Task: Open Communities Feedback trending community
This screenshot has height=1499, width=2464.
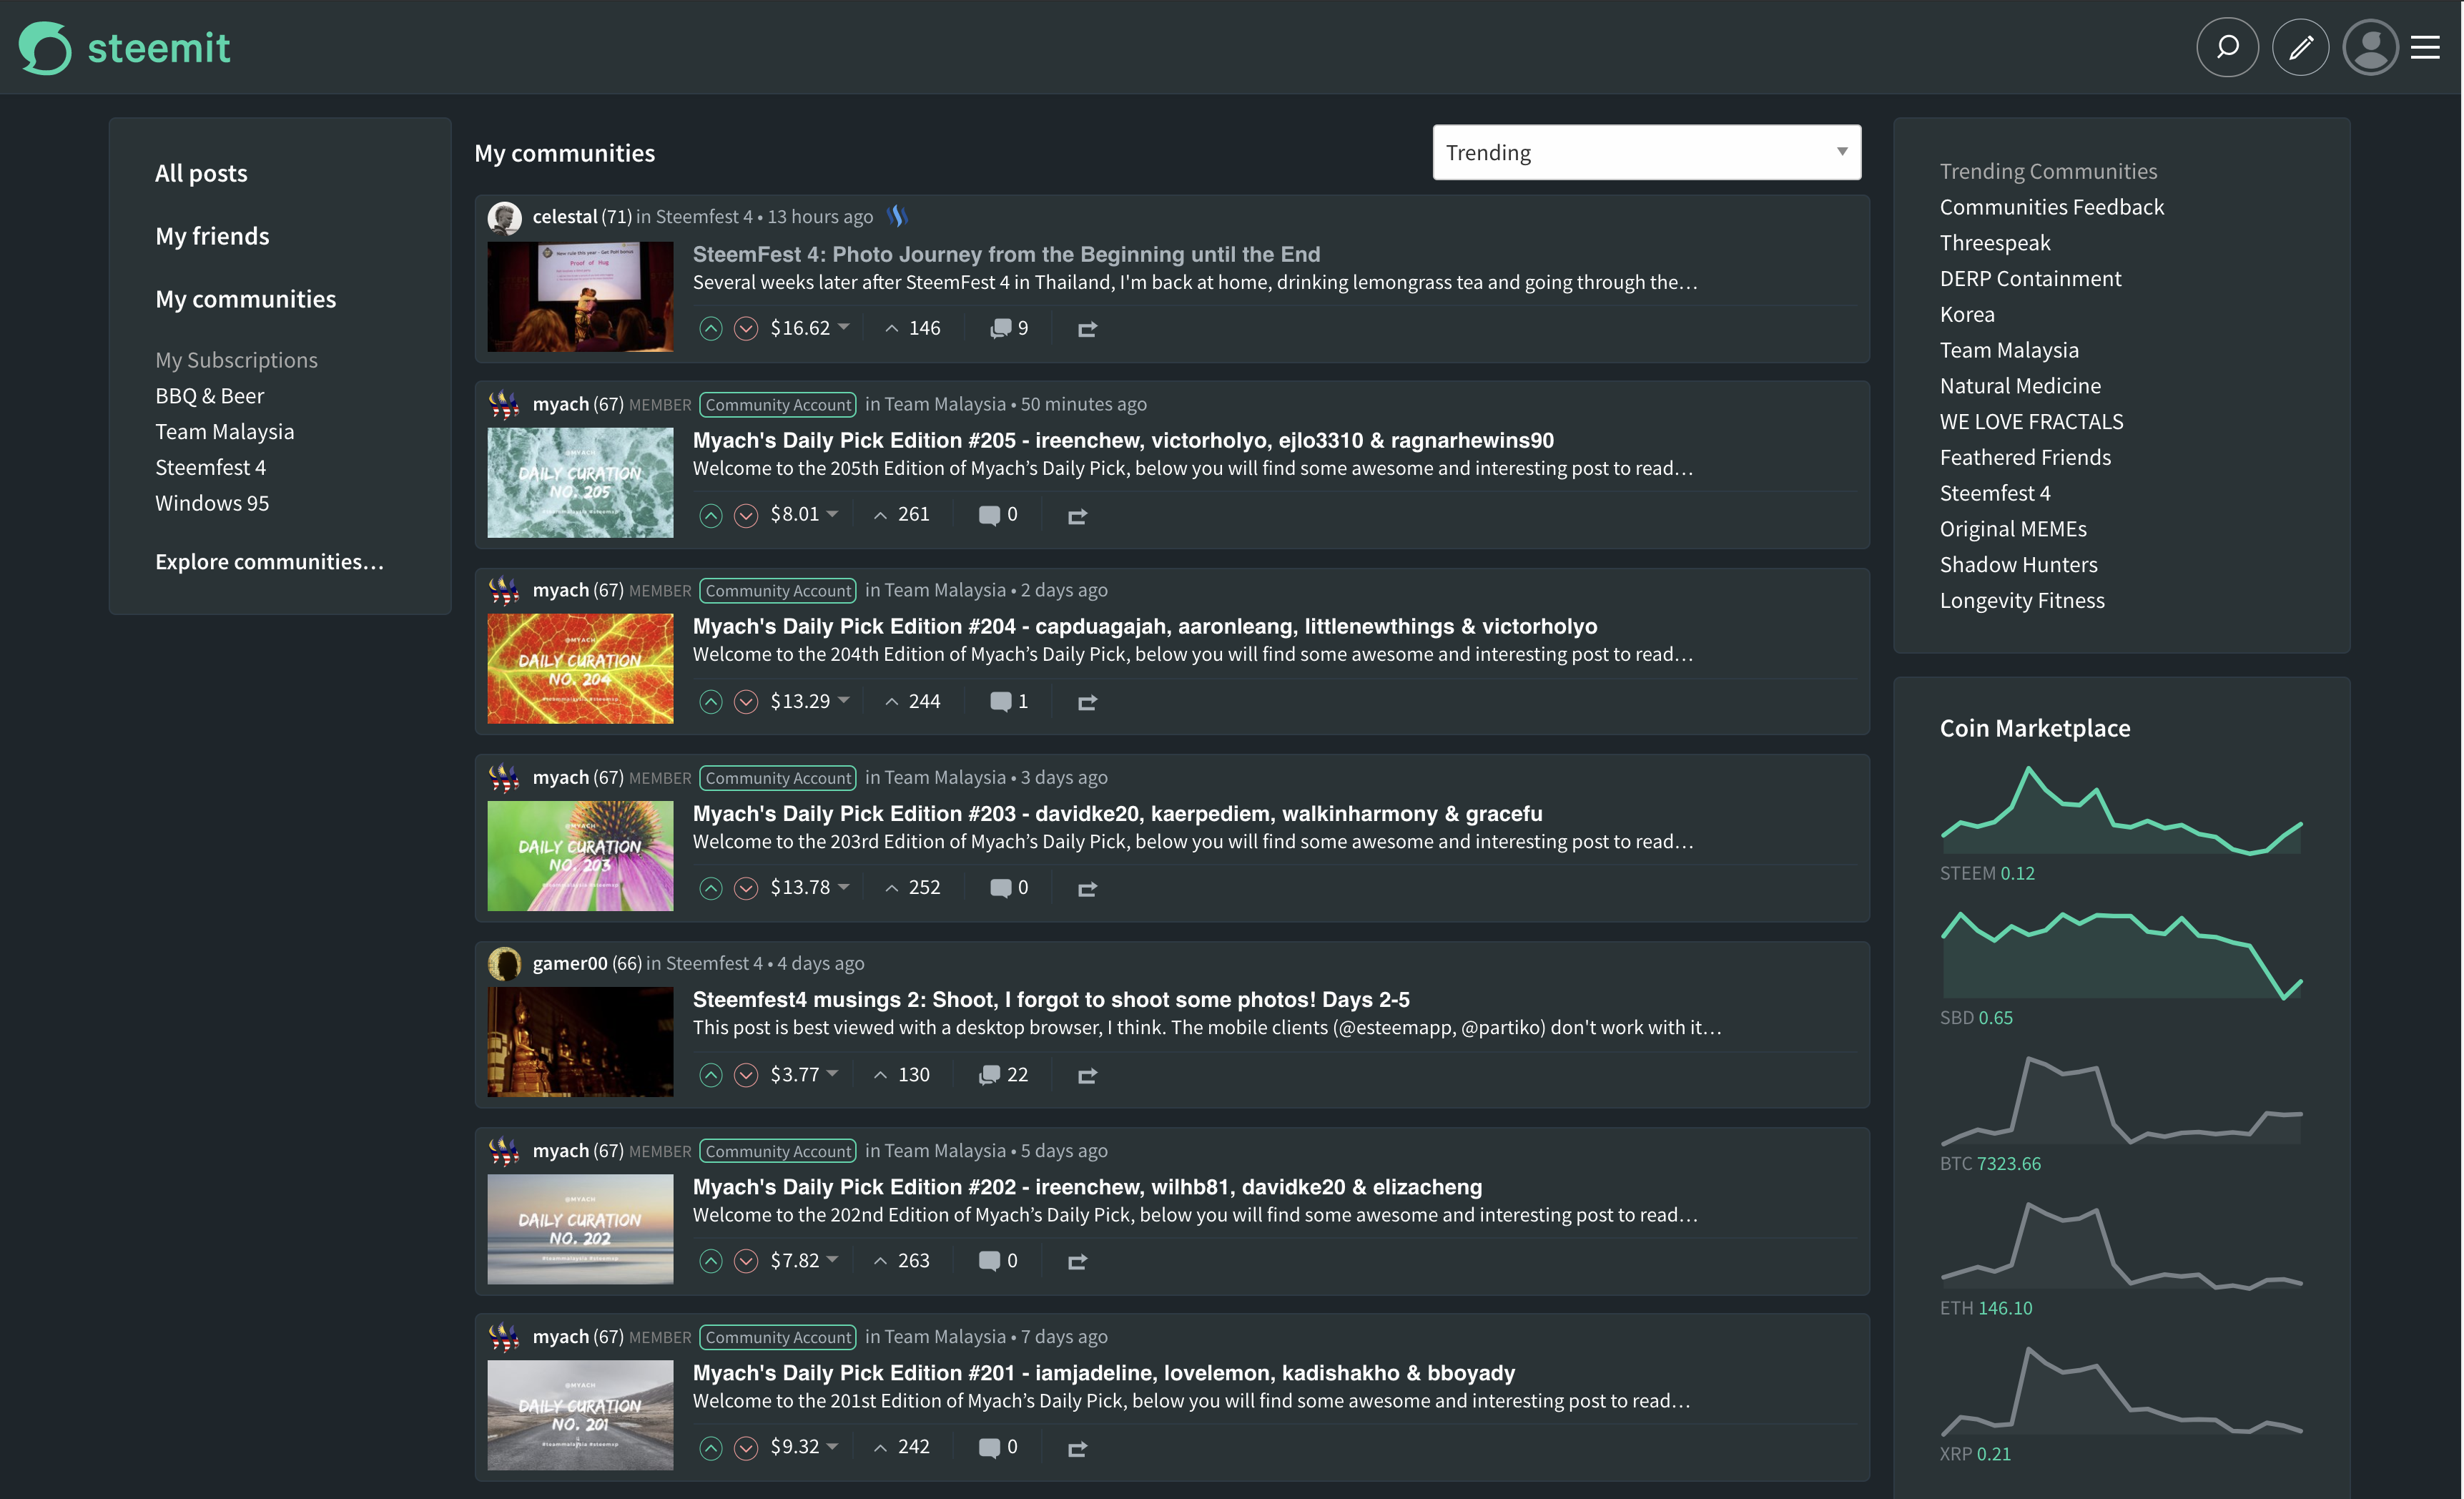Action: point(2051,207)
